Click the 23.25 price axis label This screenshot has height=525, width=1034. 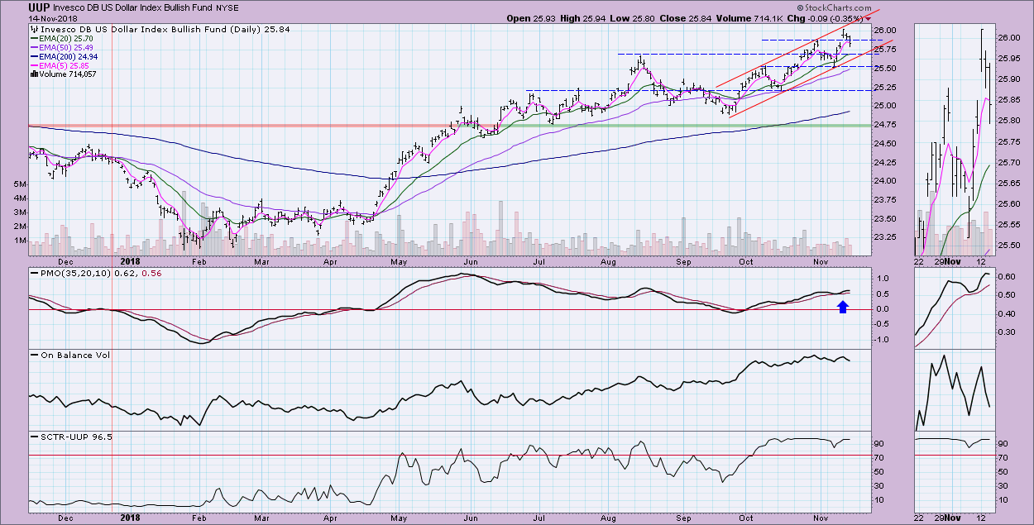coord(885,237)
